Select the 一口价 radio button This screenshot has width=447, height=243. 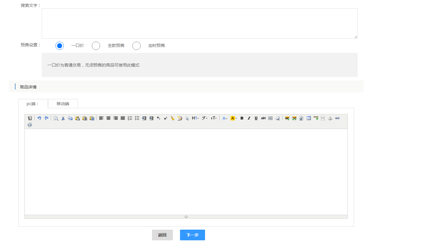tap(60, 46)
